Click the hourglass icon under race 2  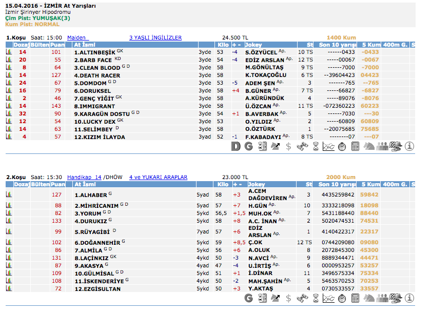tap(315, 298)
